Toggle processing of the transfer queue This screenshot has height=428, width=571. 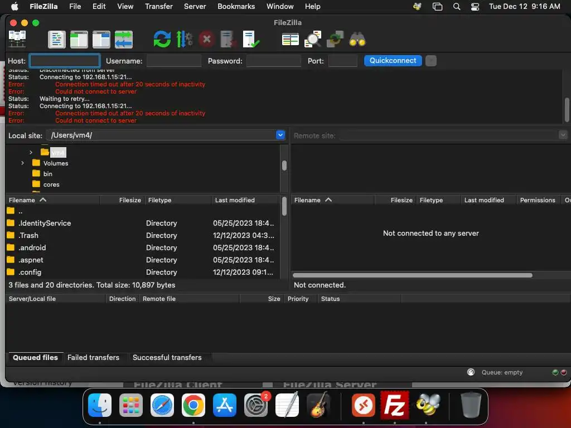coord(184,40)
